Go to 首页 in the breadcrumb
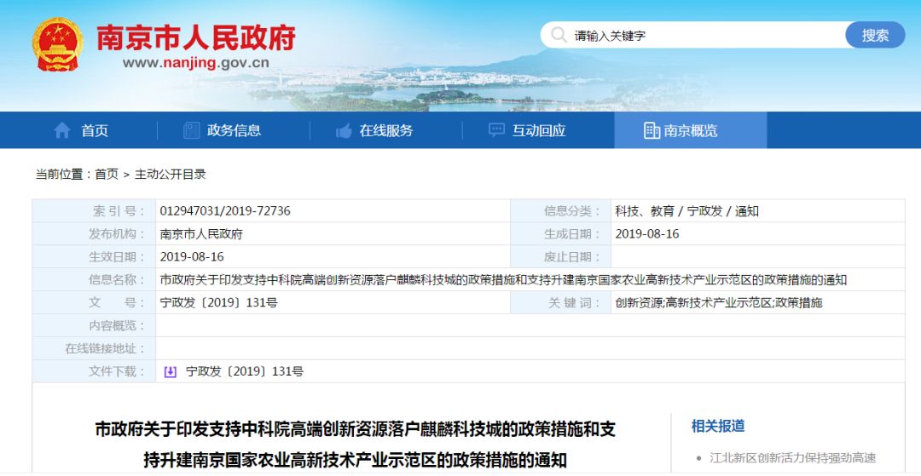921x476 pixels. pos(107,174)
